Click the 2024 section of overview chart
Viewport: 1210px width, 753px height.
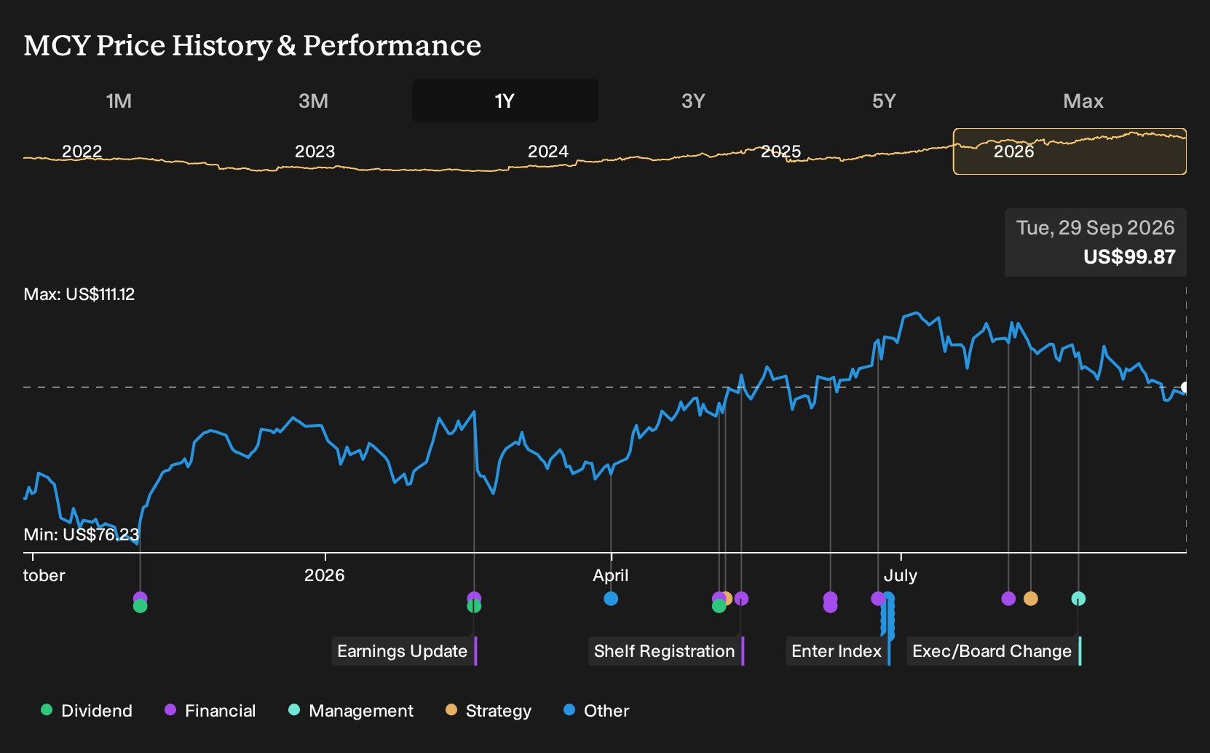coord(547,151)
